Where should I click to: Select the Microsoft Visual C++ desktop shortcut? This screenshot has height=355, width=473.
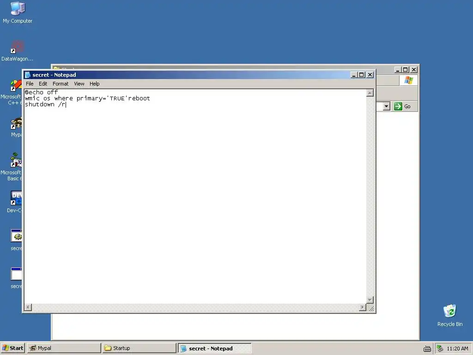(12, 92)
